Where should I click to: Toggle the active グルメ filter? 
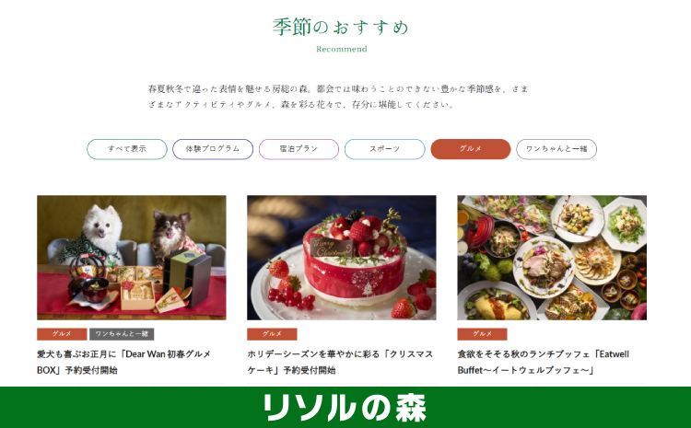tap(471, 149)
